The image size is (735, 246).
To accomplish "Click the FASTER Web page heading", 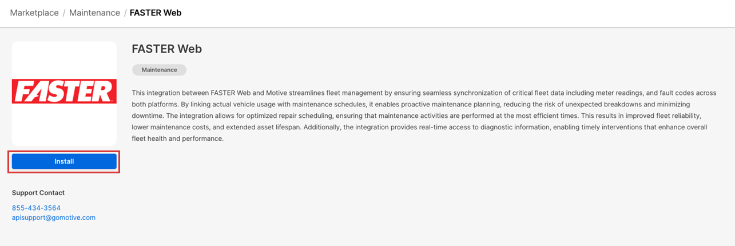I will click(x=166, y=49).
